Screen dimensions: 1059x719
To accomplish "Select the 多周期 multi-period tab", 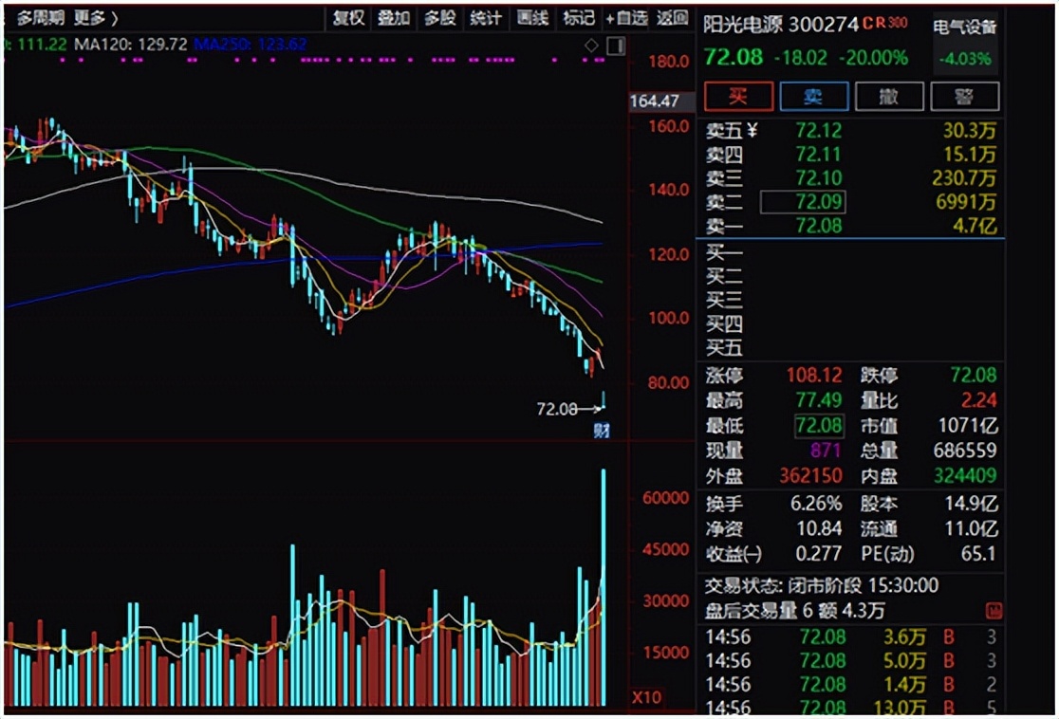I will coord(40,17).
